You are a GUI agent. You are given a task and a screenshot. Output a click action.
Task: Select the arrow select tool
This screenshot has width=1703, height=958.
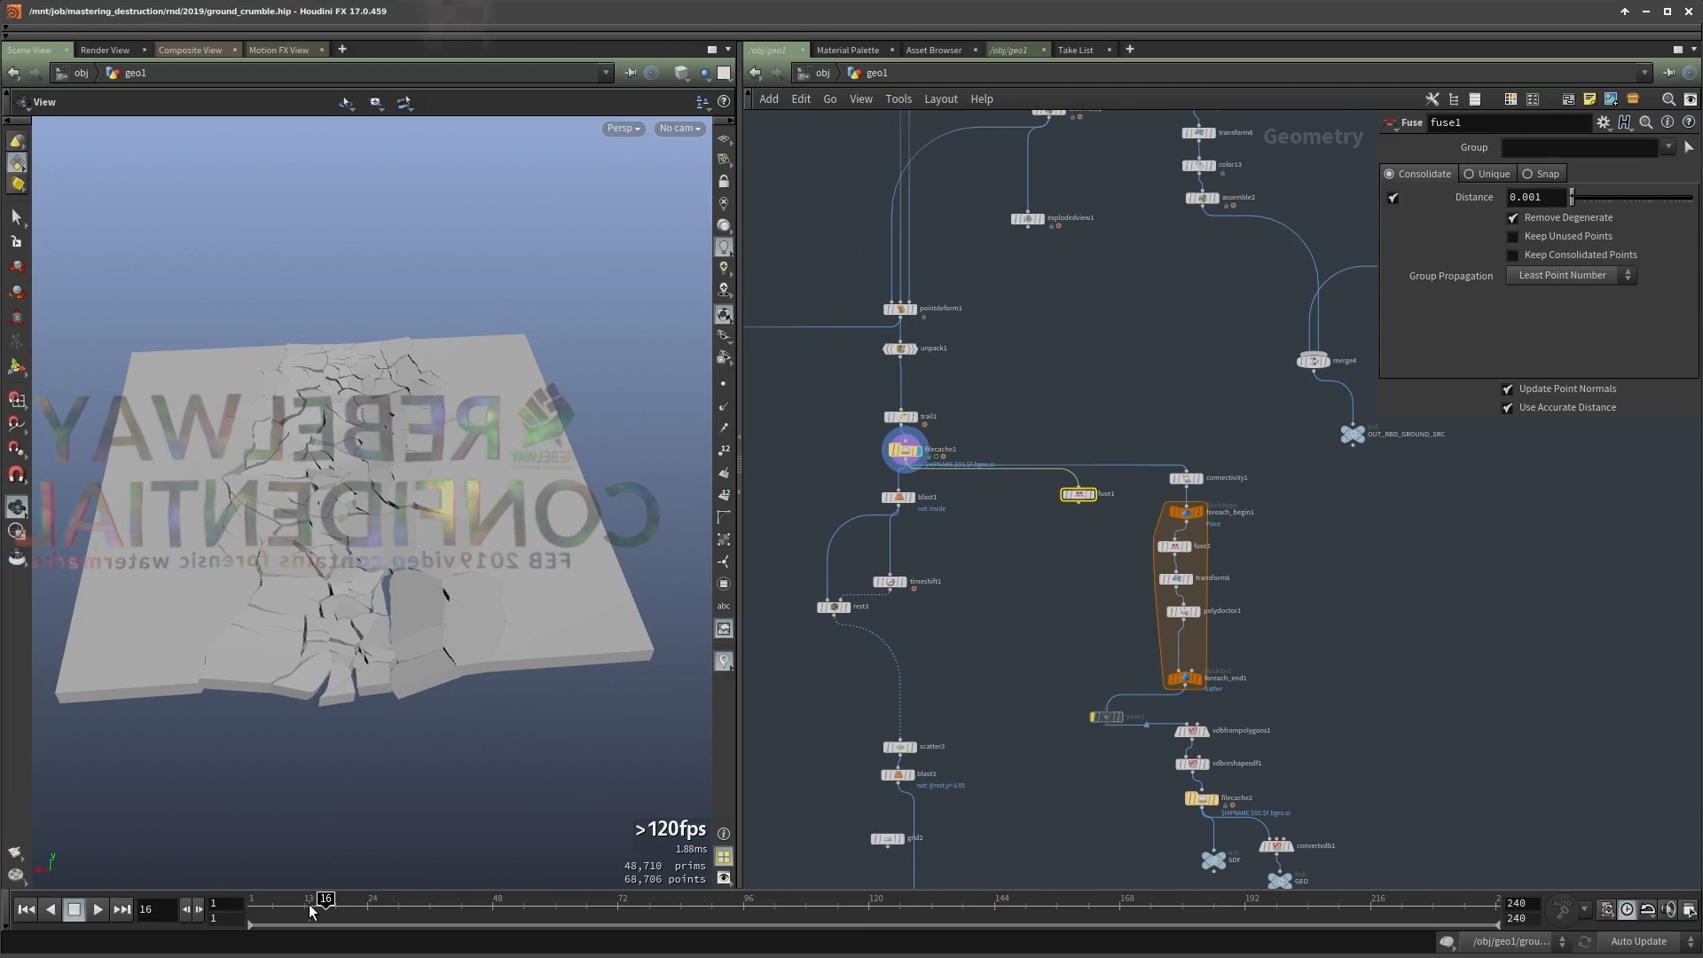point(16,217)
